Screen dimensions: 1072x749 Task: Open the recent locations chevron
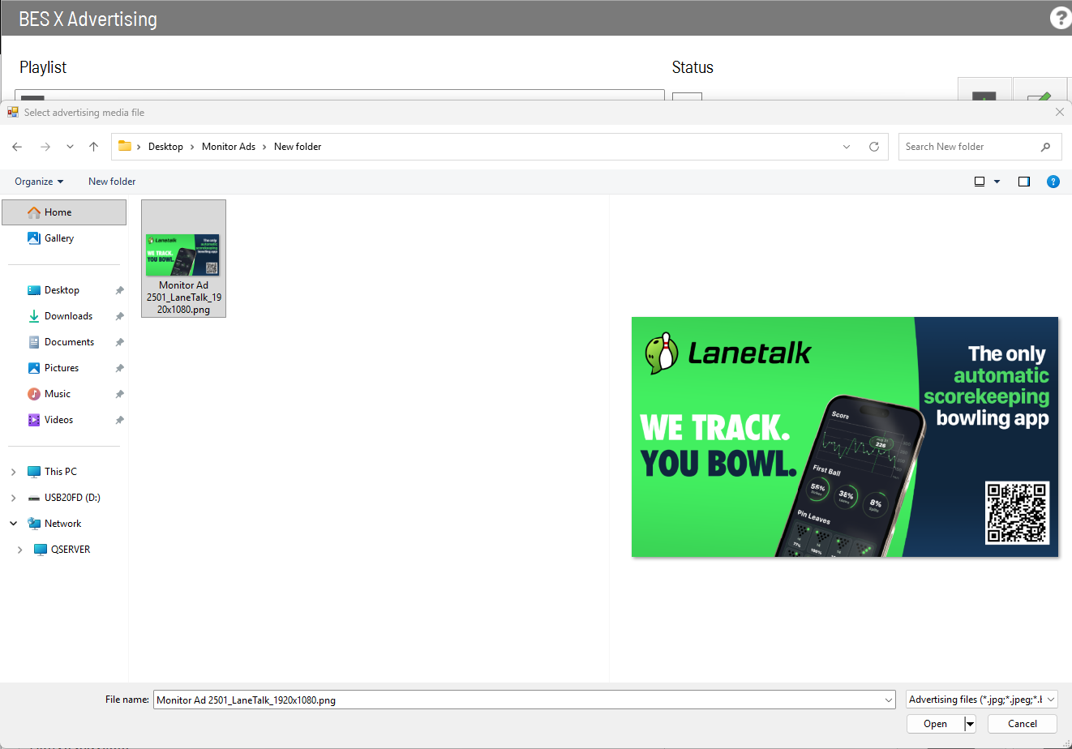tap(70, 147)
